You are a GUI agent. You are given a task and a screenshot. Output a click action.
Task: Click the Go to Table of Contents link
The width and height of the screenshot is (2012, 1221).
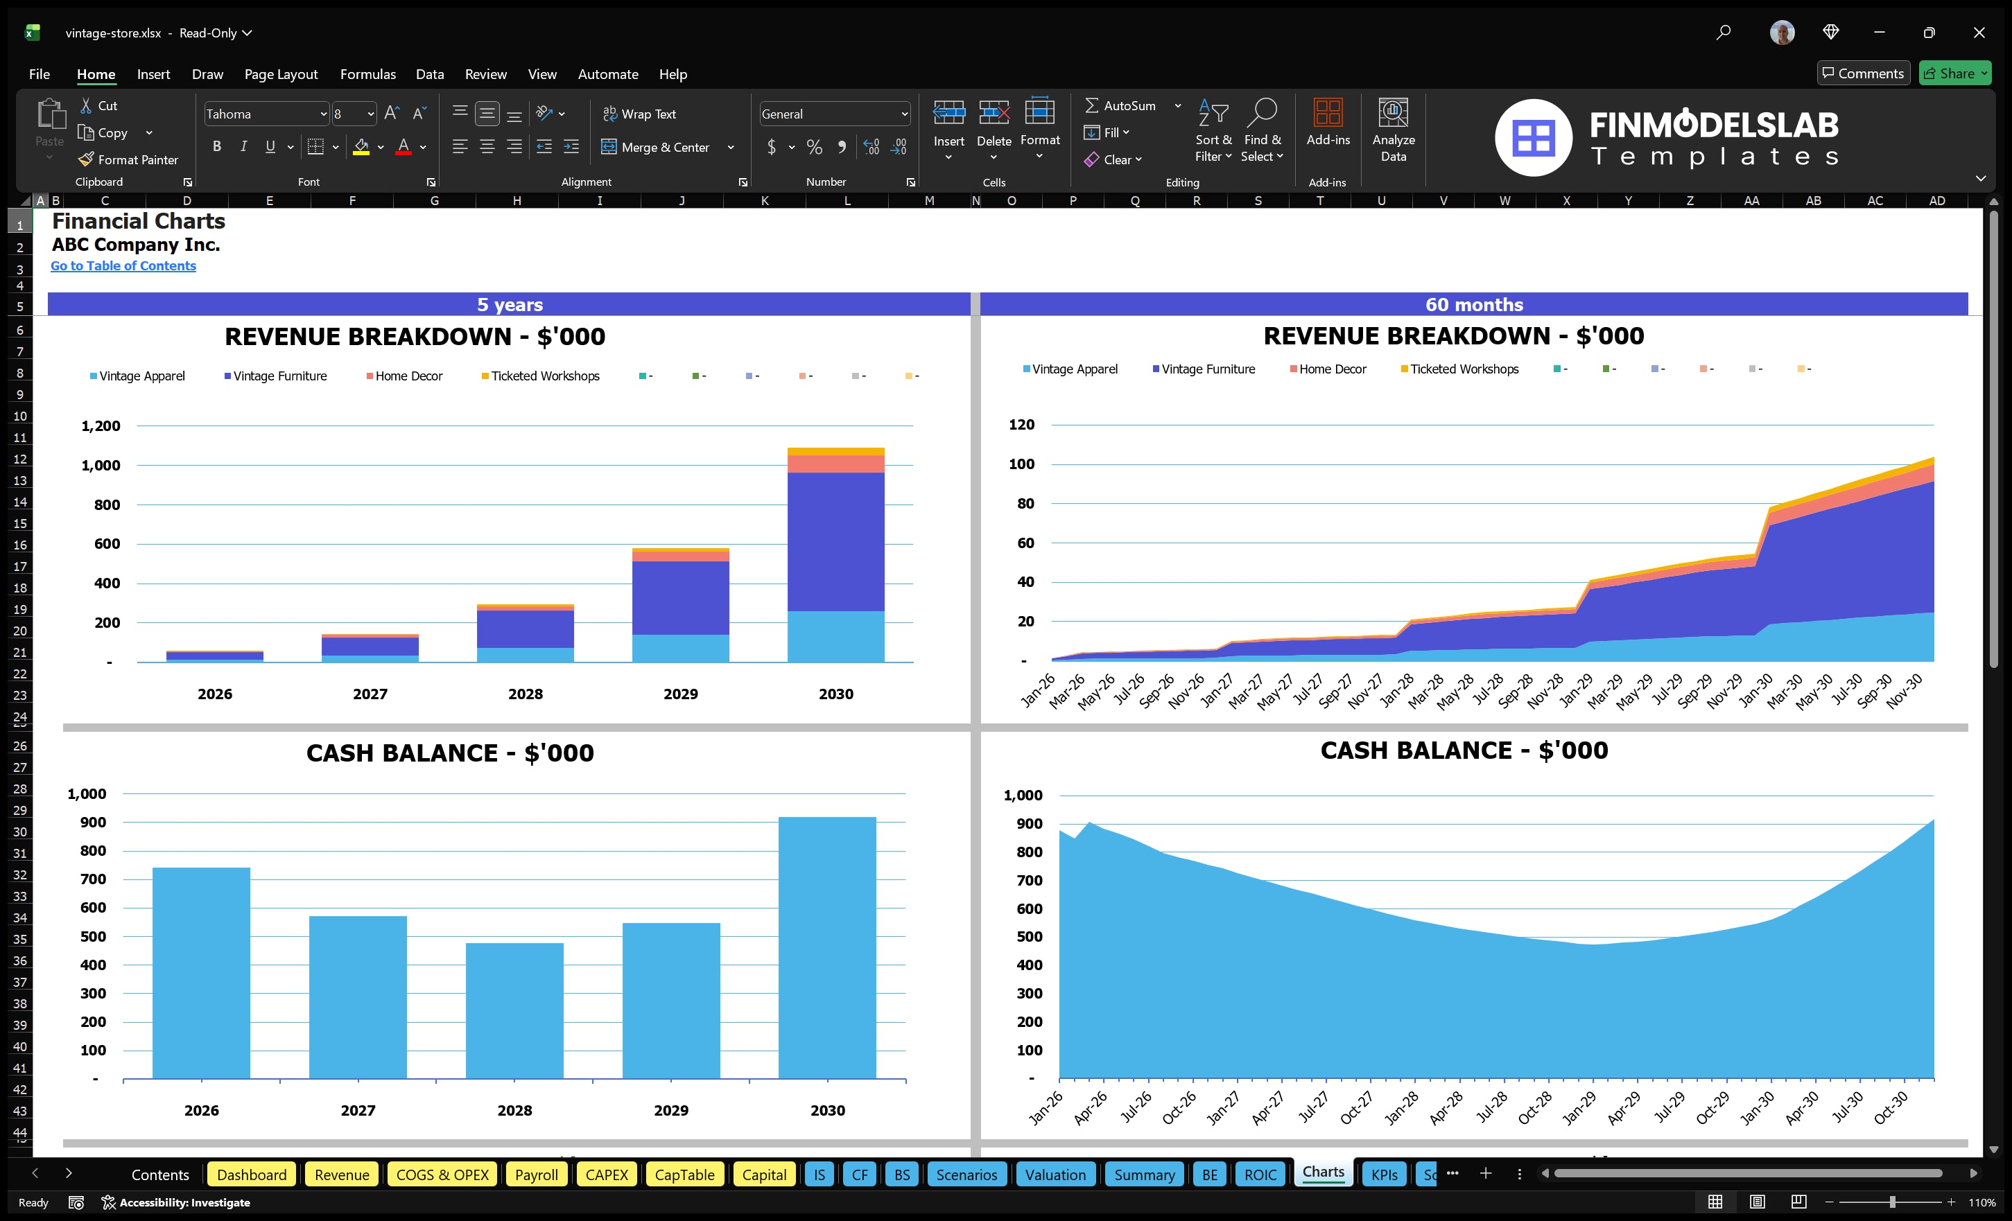click(x=123, y=265)
